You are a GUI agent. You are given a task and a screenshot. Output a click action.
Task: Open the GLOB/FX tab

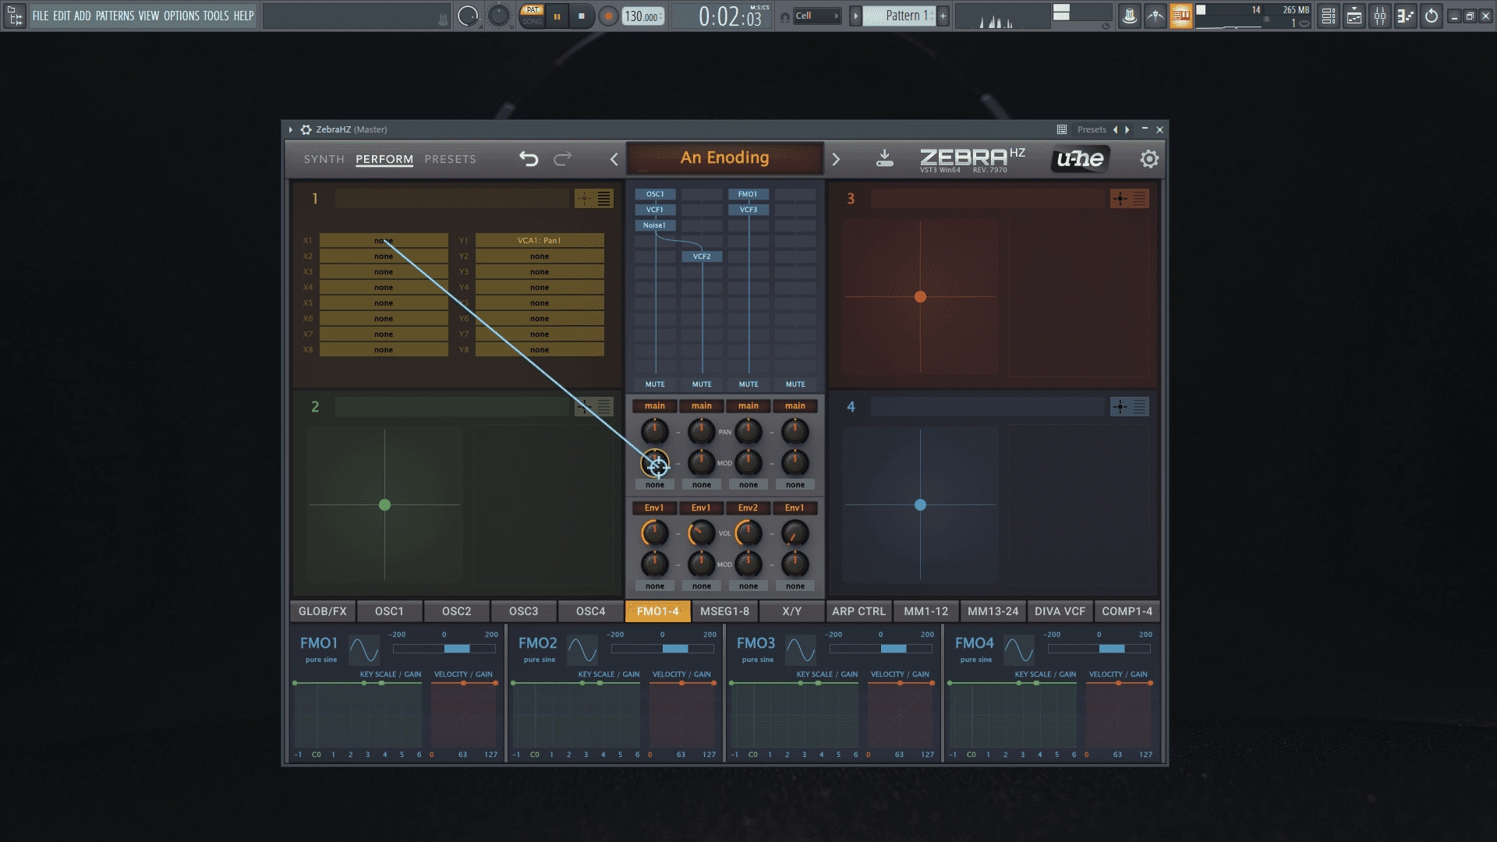pos(323,611)
